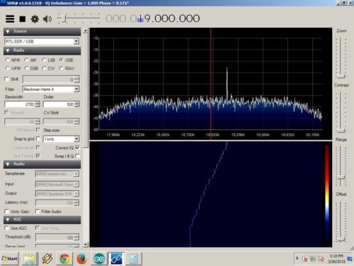
Task: Stop the radio with the square button
Action: 23,18
